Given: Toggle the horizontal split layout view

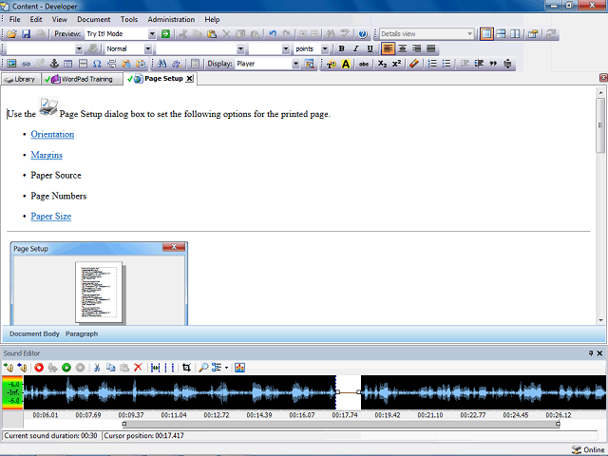Looking at the screenshot, I should (x=501, y=34).
